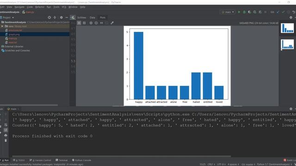The width and height of the screenshot is (296, 166).
Task: Open the Code menu
Action: (x=30, y=7)
